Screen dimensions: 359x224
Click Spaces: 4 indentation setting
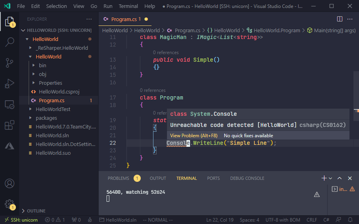tap(249, 220)
